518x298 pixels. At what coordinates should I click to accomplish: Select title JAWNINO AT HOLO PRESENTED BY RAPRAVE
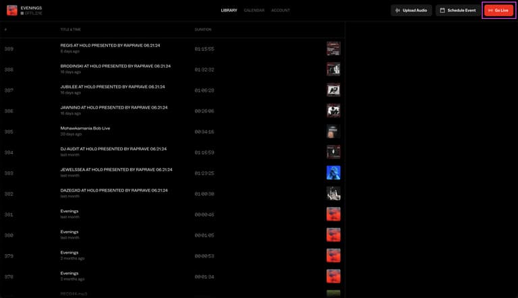point(113,108)
